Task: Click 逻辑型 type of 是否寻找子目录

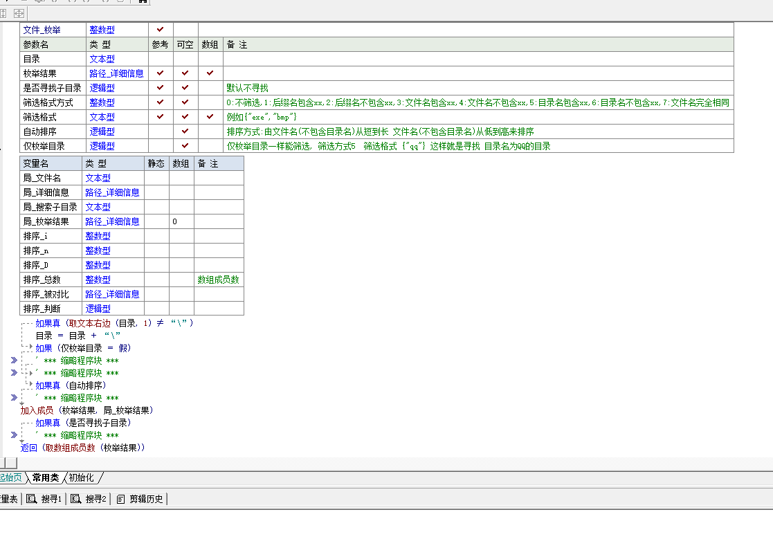Action: pos(102,88)
